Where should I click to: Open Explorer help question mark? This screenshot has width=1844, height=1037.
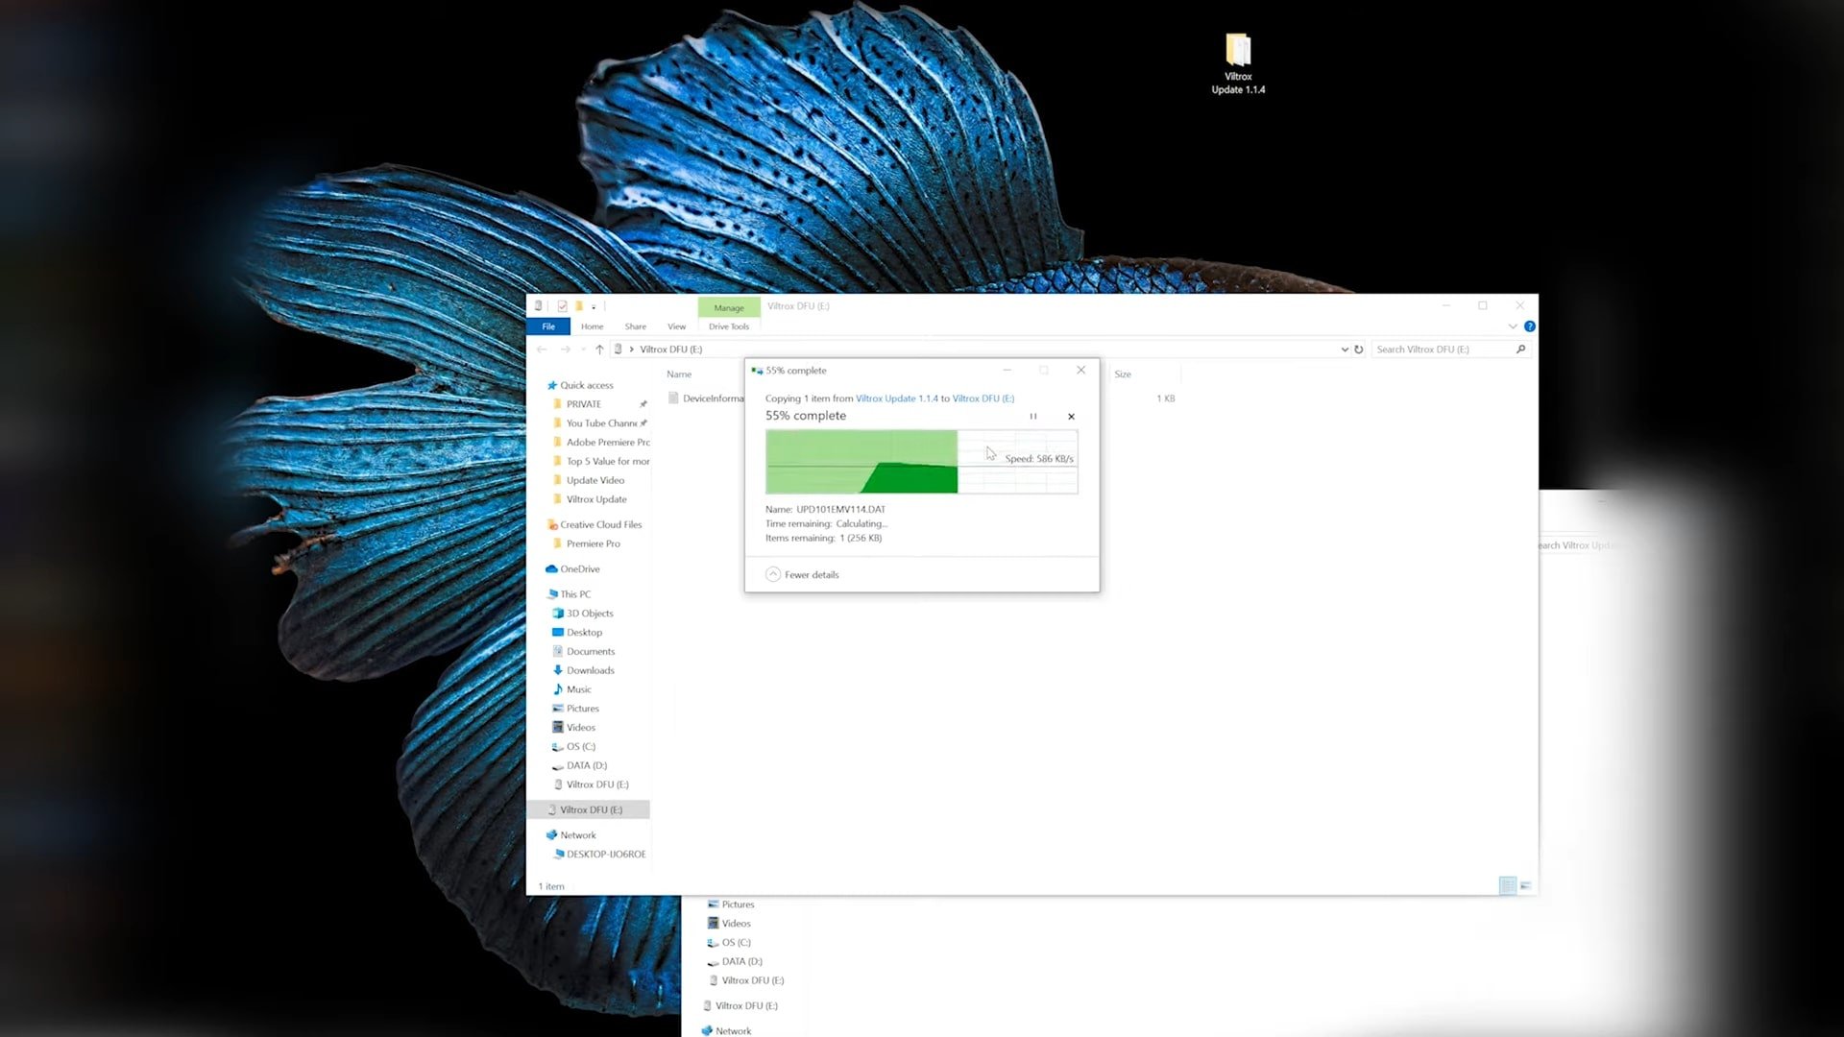[x=1530, y=326]
